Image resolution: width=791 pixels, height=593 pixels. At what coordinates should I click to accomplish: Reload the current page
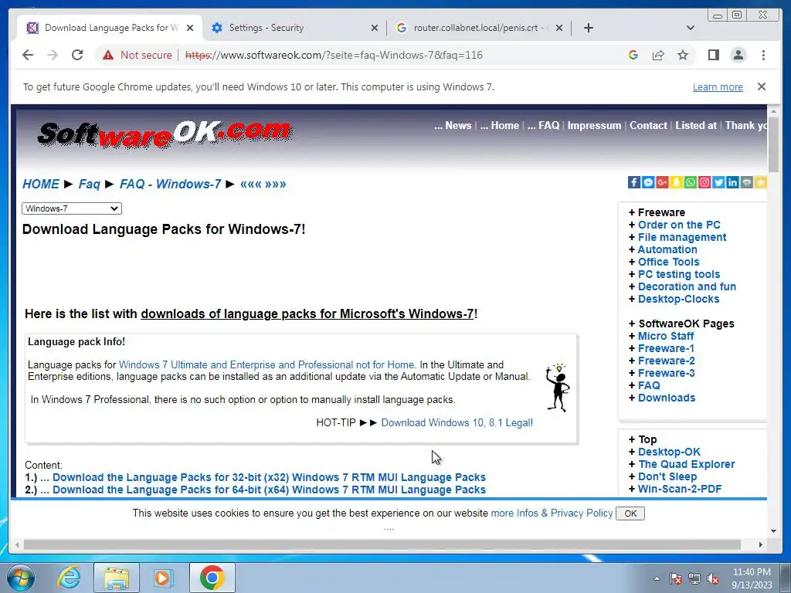coord(77,55)
